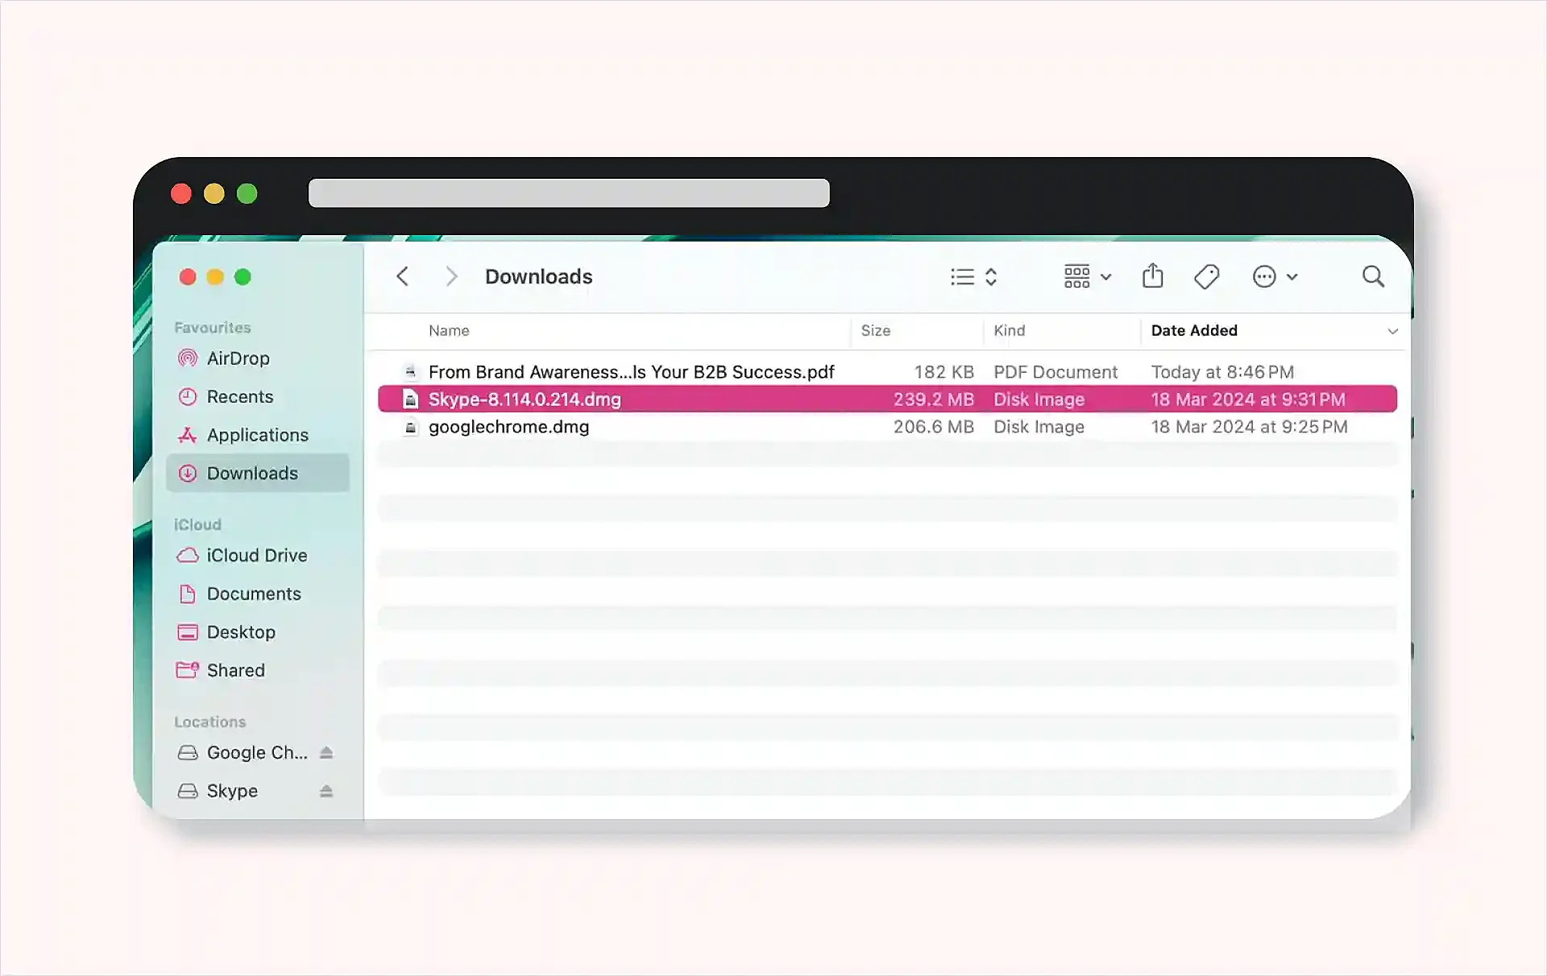Go back with the left chevron

coord(403,277)
